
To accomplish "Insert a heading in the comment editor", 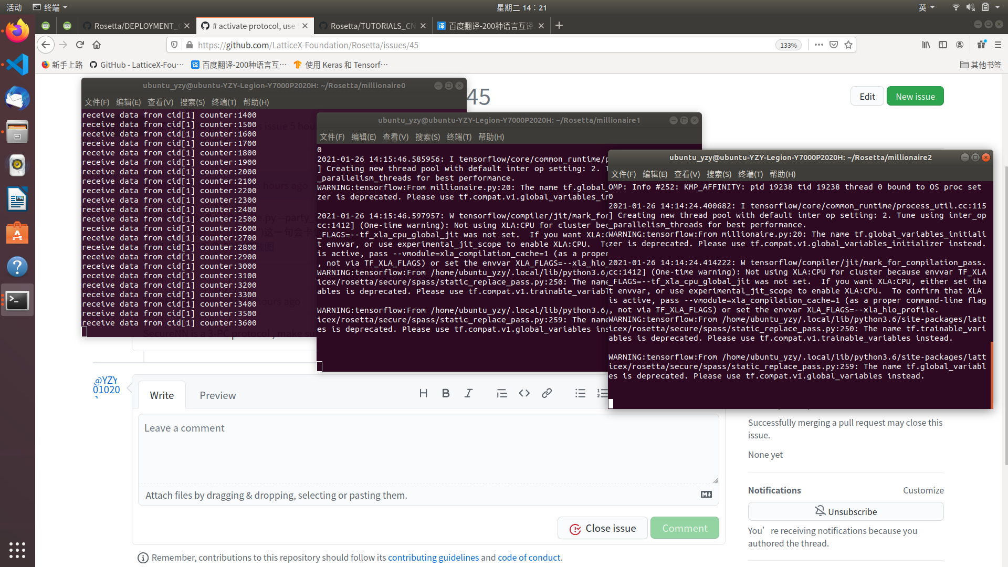I will point(424,393).
